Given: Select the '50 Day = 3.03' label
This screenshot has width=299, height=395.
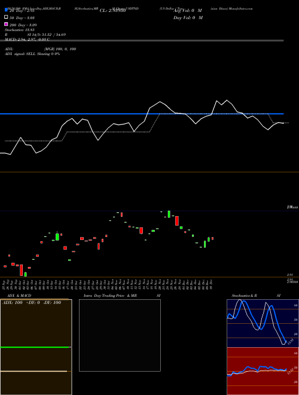Looking at the screenshot, I should (x=22, y=18).
